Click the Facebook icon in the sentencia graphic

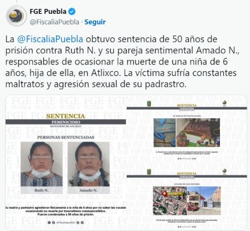tap(53, 223)
